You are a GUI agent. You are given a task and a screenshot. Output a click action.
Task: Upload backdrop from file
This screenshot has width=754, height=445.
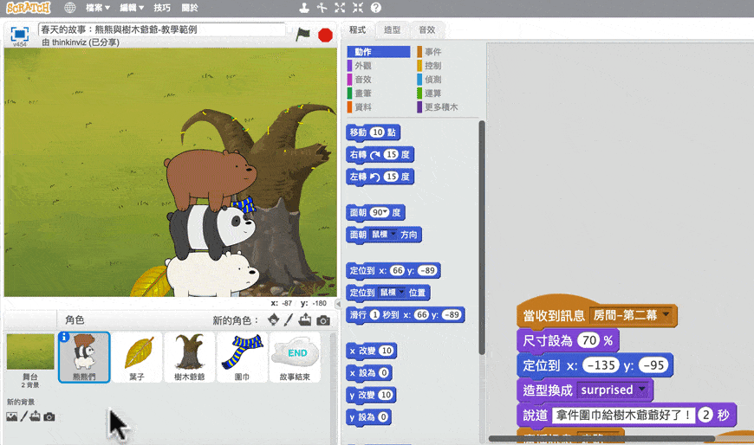tap(36, 416)
